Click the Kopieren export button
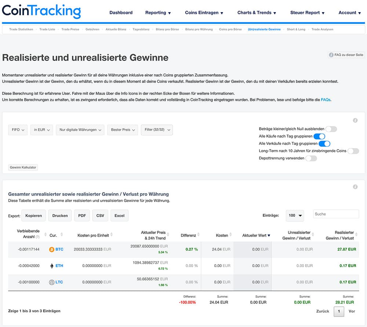Screen dimensions: 367x327 [x=34, y=216]
